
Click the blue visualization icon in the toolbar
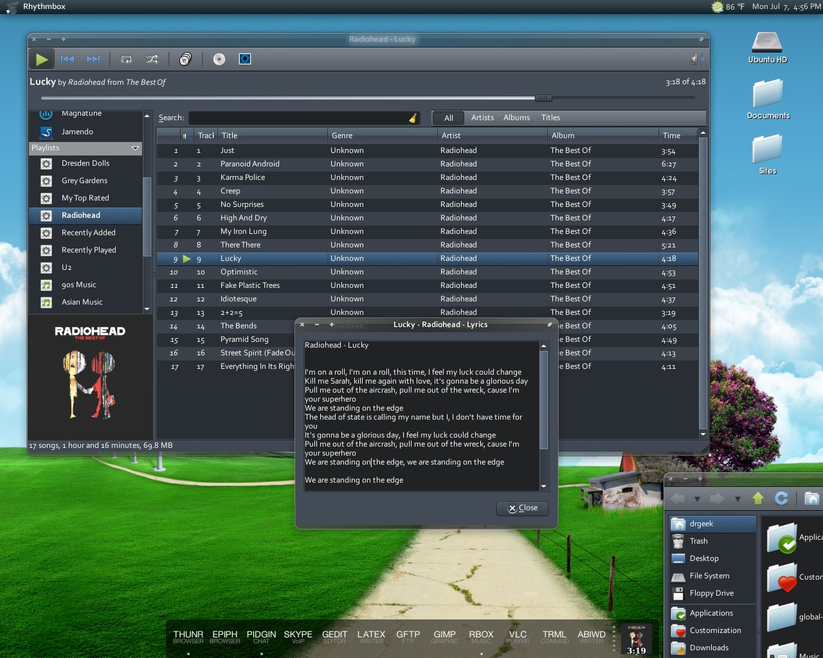[x=245, y=59]
